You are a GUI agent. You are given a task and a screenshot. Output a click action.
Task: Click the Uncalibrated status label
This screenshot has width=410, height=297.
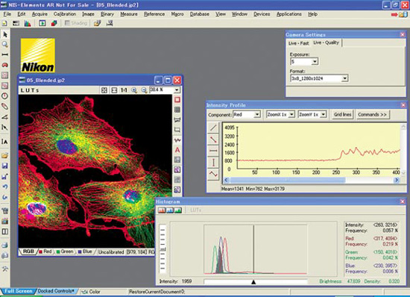pos(111,252)
